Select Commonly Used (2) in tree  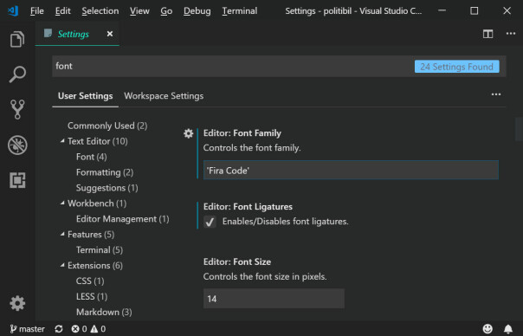(107, 126)
